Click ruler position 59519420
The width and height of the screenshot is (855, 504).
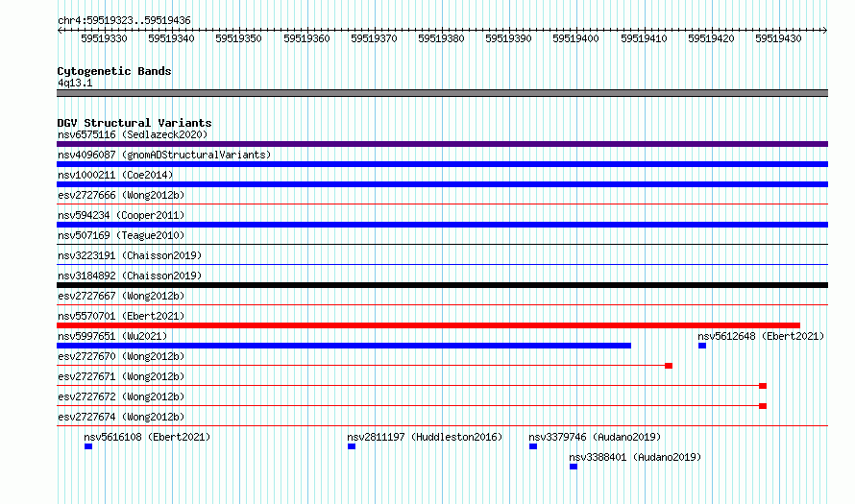(711, 38)
